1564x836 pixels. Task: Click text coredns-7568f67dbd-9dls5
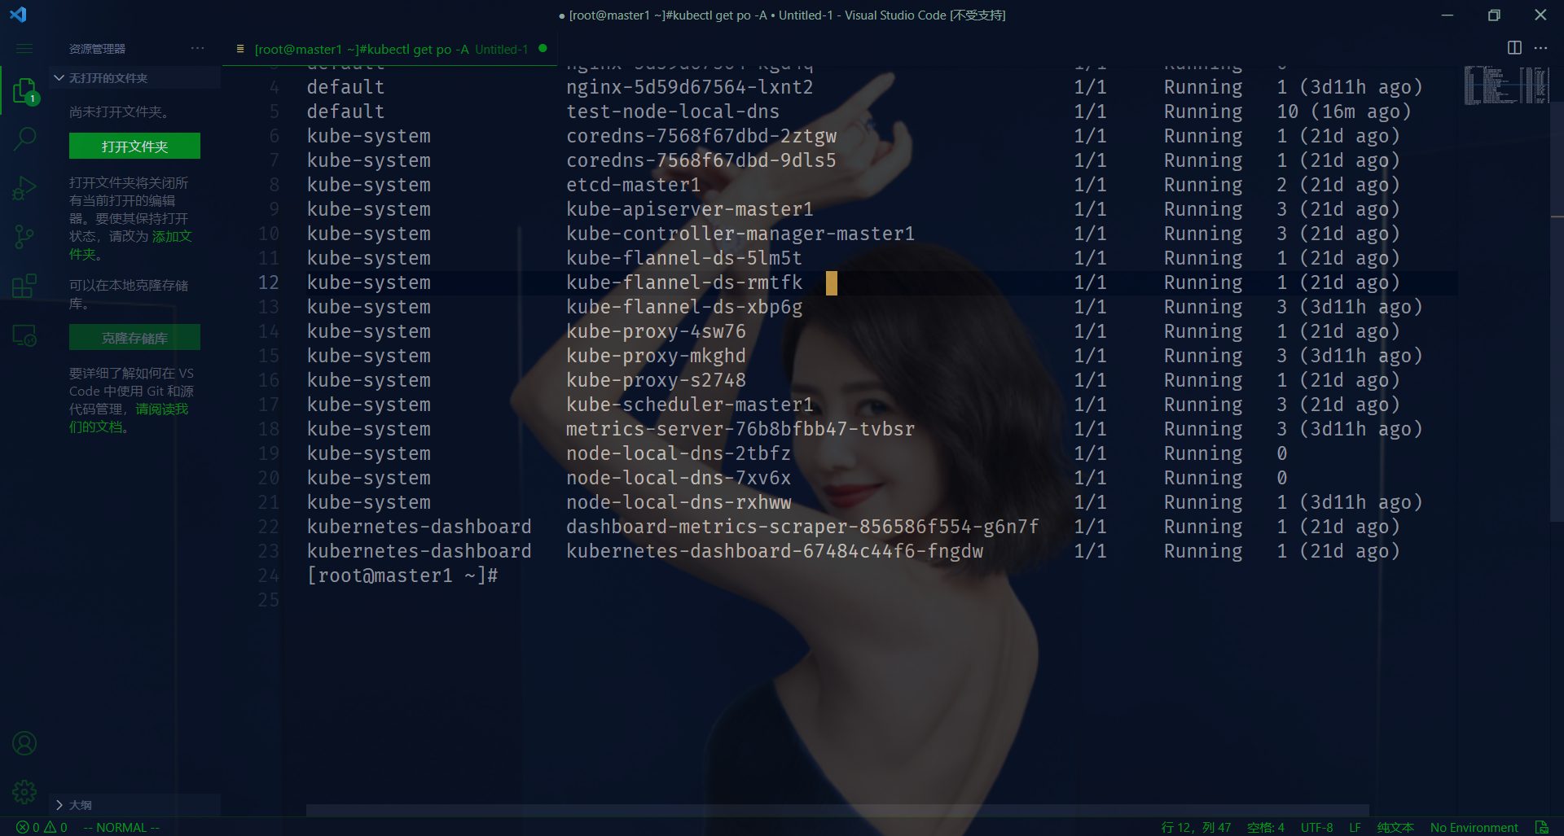[x=701, y=160]
